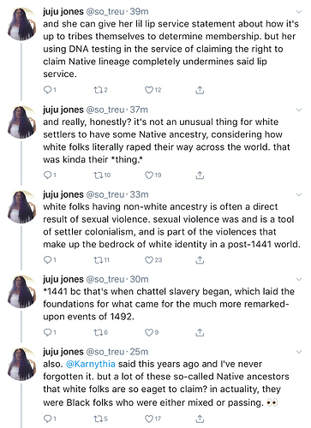Expand the caret menu on the 33m tweet
This screenshot has width=311, height=428.
(299, 194)
